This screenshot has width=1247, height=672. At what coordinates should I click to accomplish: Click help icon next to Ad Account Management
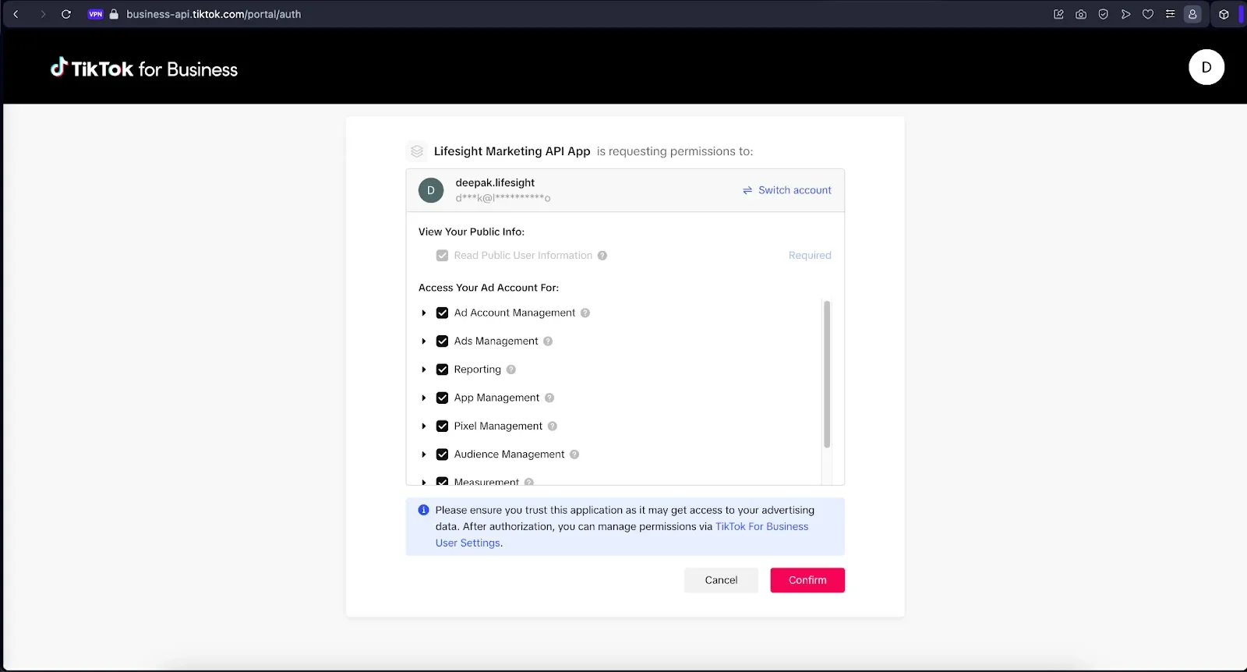point(585,313)
